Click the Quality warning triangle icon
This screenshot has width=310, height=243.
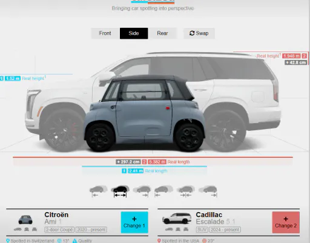74,241
